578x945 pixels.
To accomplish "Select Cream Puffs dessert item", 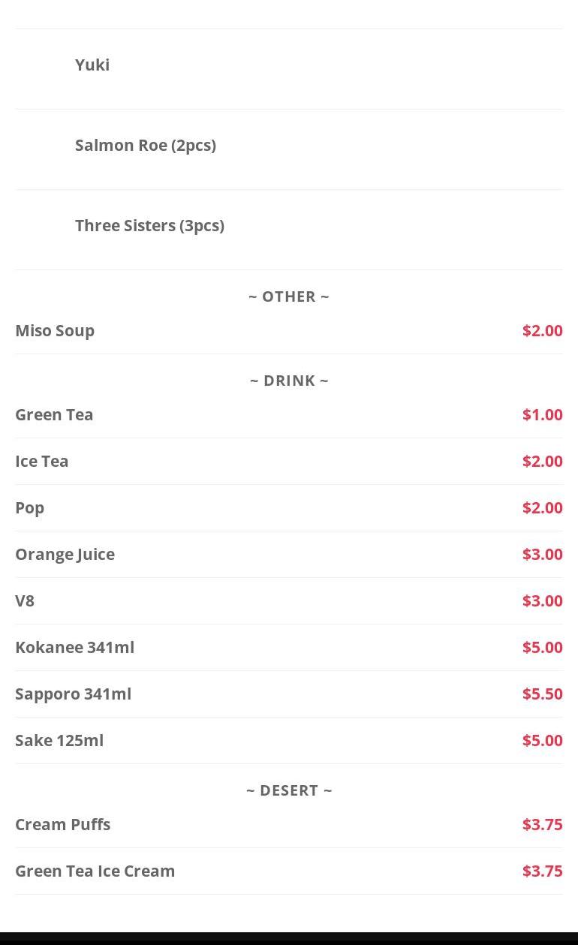I will [63, 824].
